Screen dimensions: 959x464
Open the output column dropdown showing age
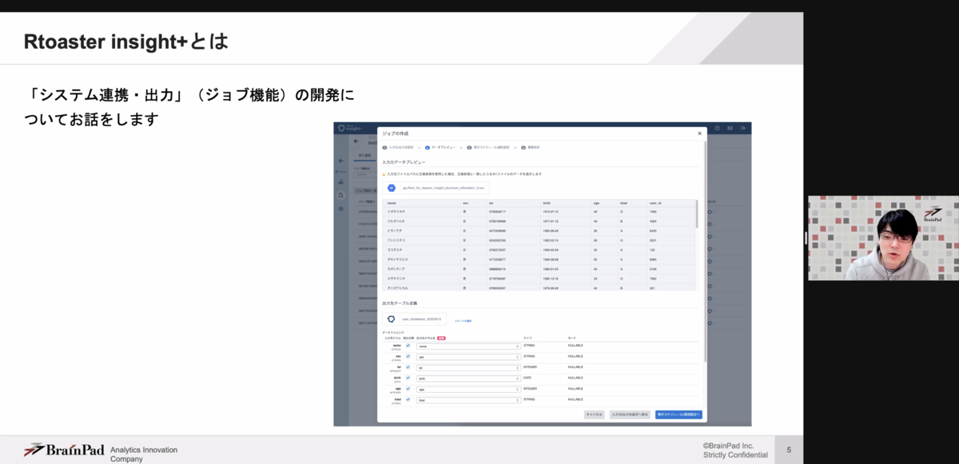coord(468,390)
